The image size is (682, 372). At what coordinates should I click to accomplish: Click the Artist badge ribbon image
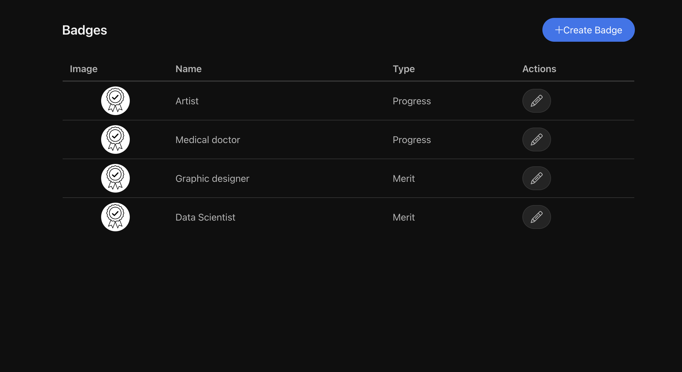pyautogui.click(x=115, y=101)
